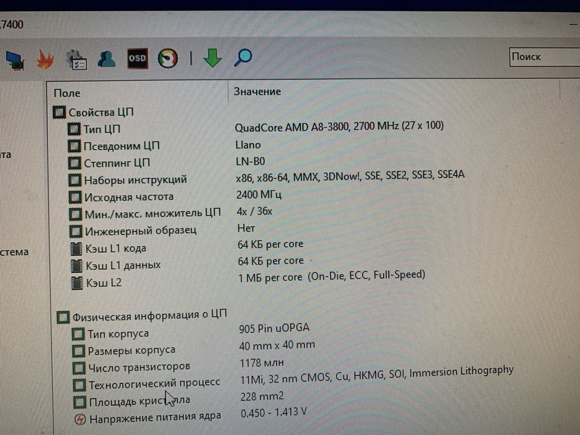The height and width of the screenshot is (435, 580).
Task: Click the value 2400 МГц
Action: (x=259, y=194)
